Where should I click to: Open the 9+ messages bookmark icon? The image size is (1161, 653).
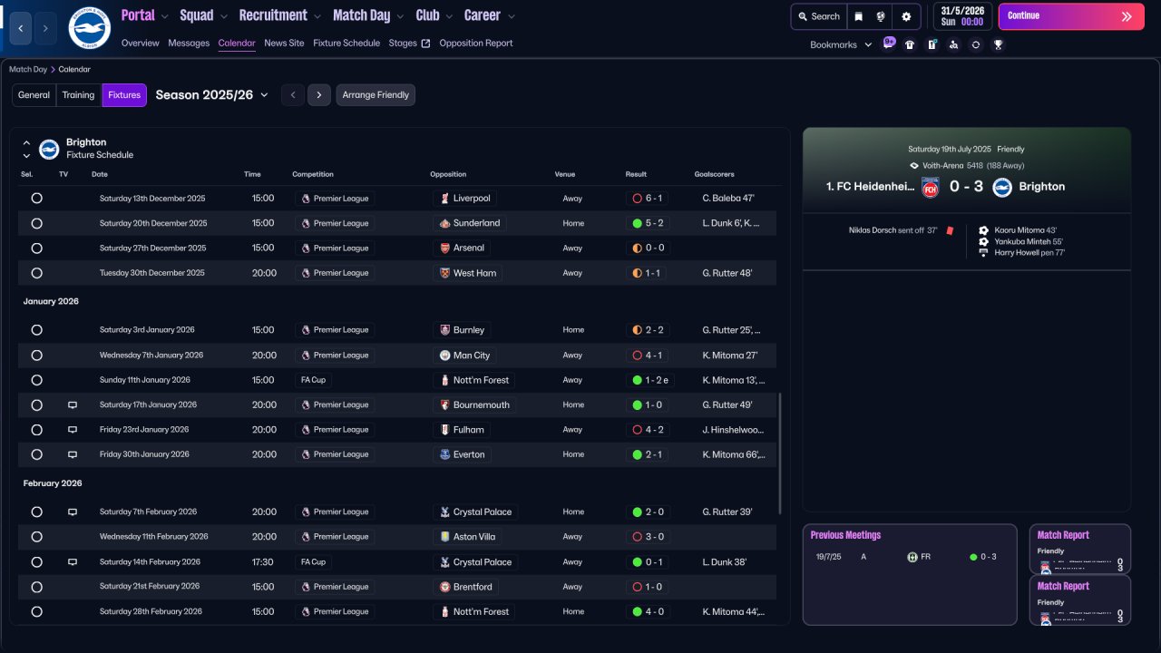[889, 43]
